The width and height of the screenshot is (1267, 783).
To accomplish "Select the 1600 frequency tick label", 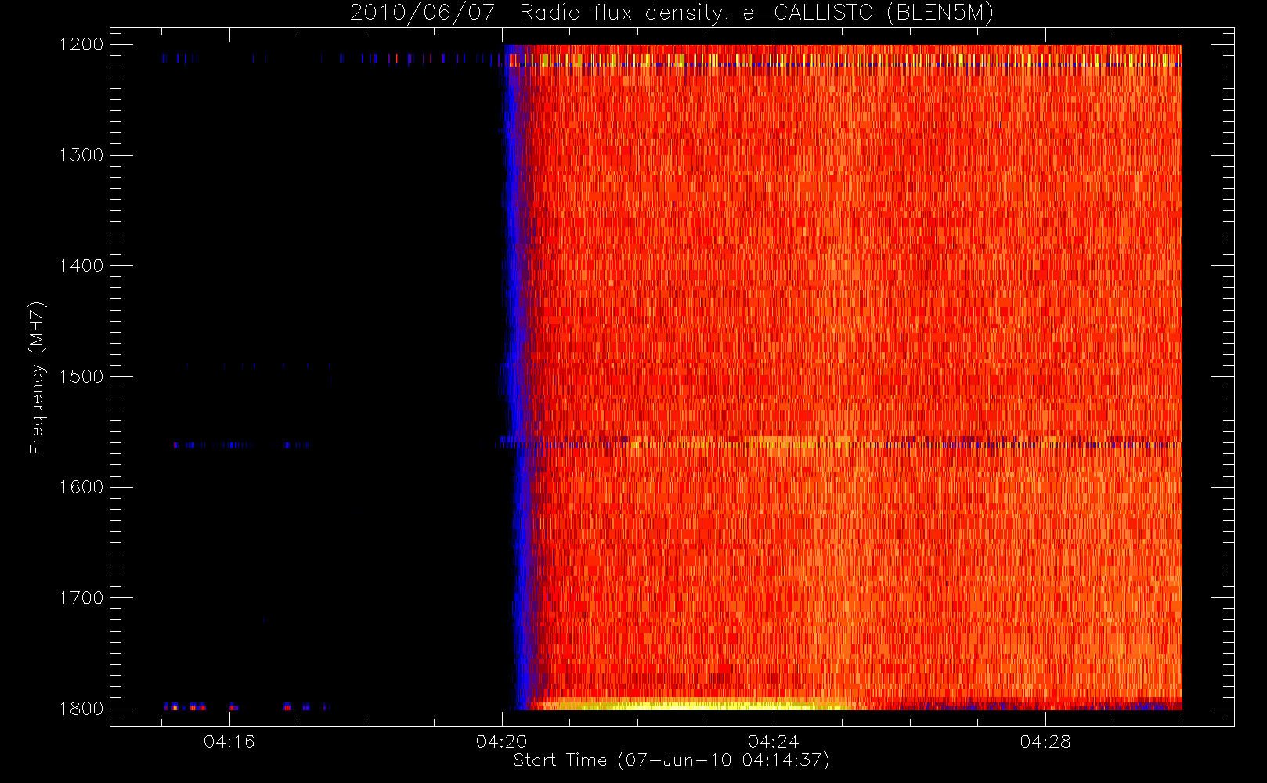I will pyautogui.click(x=81, y=487).
